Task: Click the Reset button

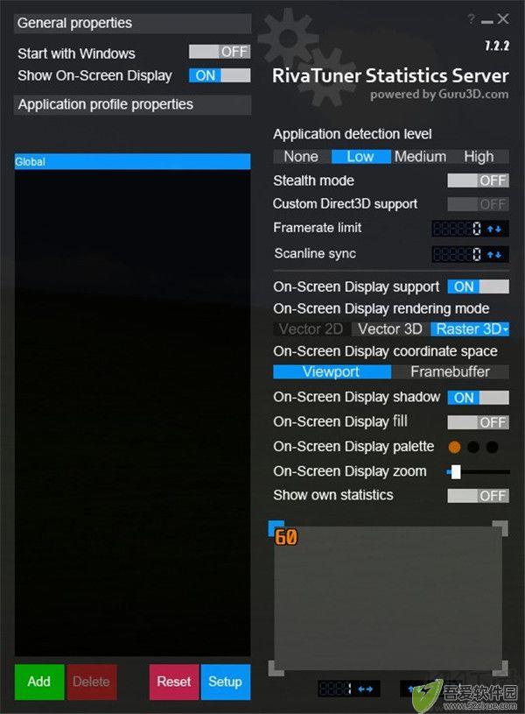Action: click(x=174, y=682)
